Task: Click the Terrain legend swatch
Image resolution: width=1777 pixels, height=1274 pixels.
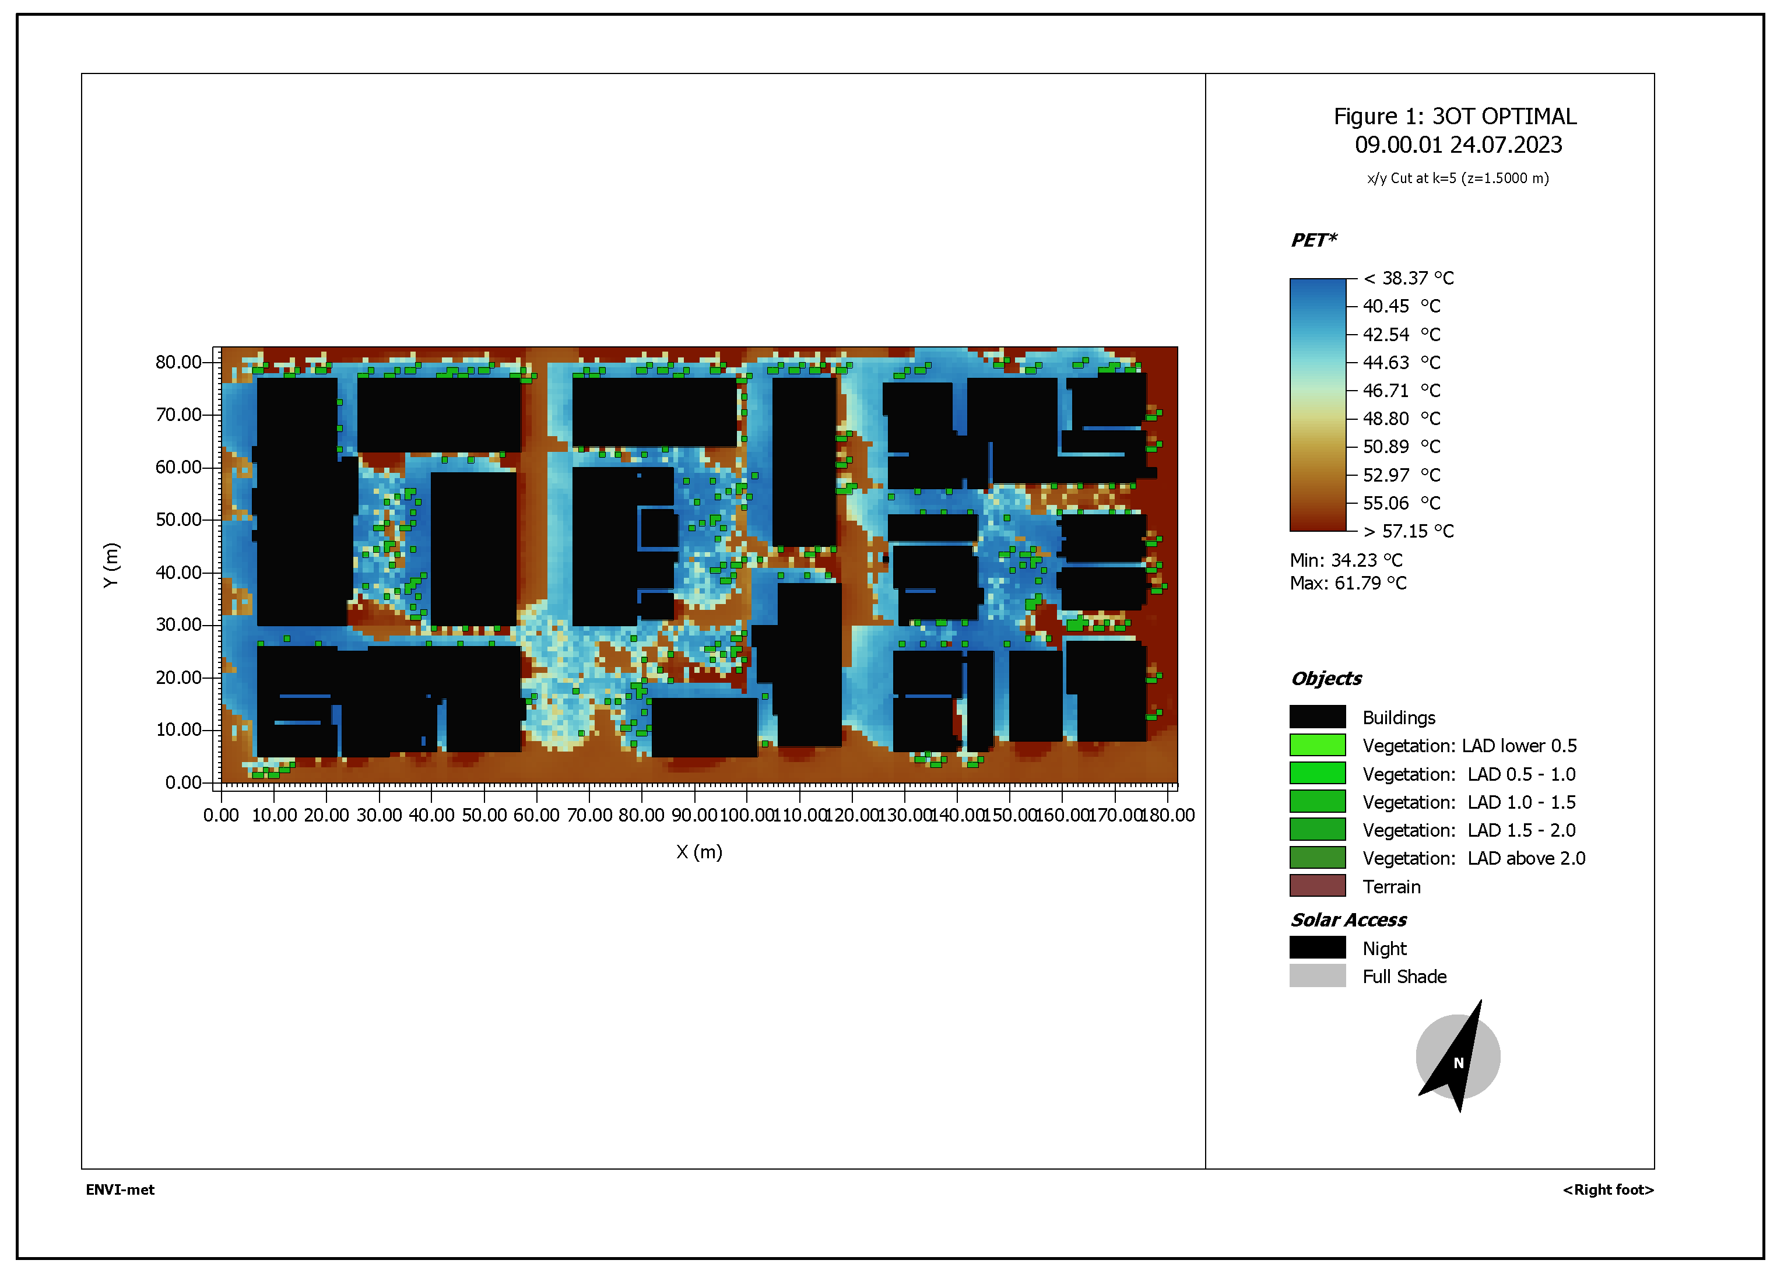Action: (x=1317, y=886)
